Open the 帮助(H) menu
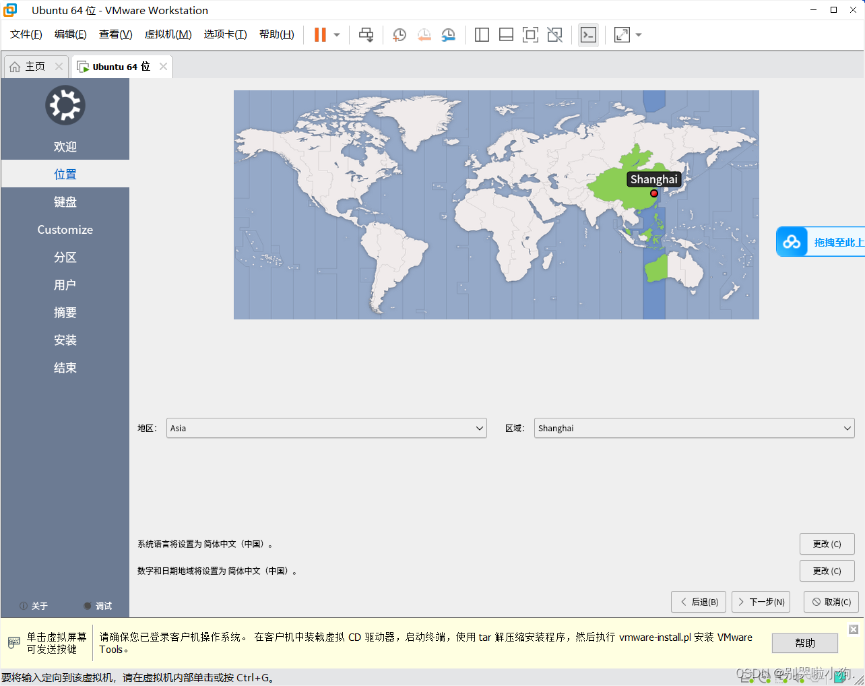Viewport: 865px width, 686px height. tap(276, 34)
